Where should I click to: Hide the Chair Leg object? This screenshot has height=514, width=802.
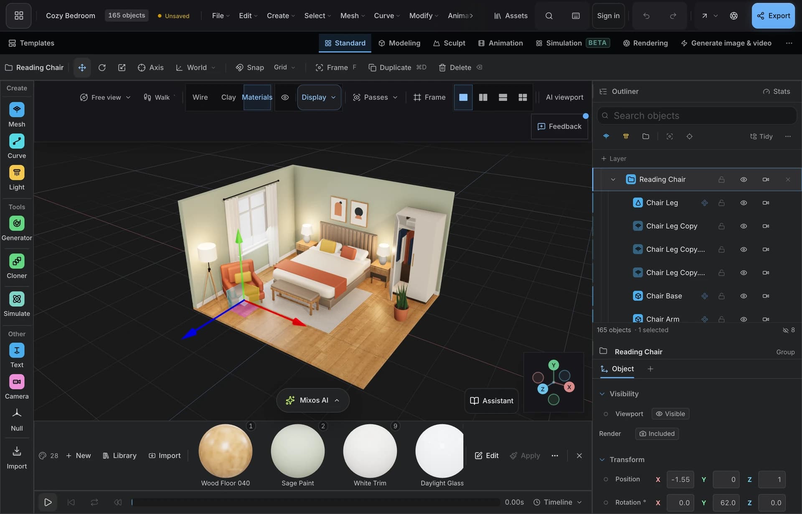(x=744, y=203)
